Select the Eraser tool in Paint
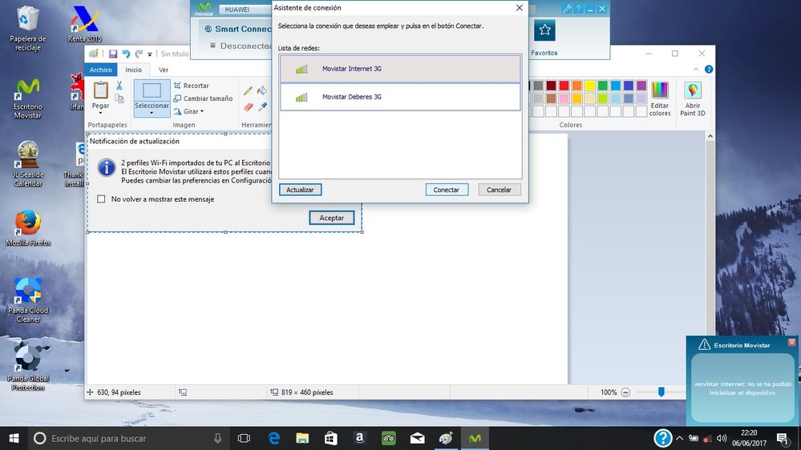Screen dimensions: 801x450 249,106
